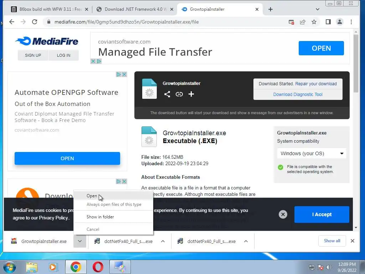The image size is (365, 274).
Task: Close the Download .NET Framework tab
Action: click(x=172, y=9)
